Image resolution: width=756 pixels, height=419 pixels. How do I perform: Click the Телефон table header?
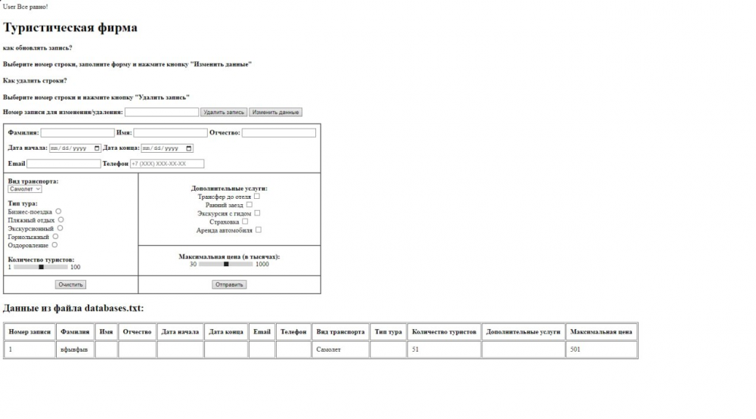(x=293, y=332)
